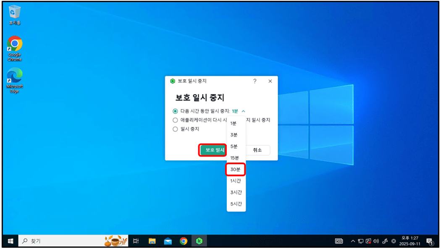Screen dimensions: 441x249
Task: Launch Google Chrome from the taskbar
Action: 184,241
